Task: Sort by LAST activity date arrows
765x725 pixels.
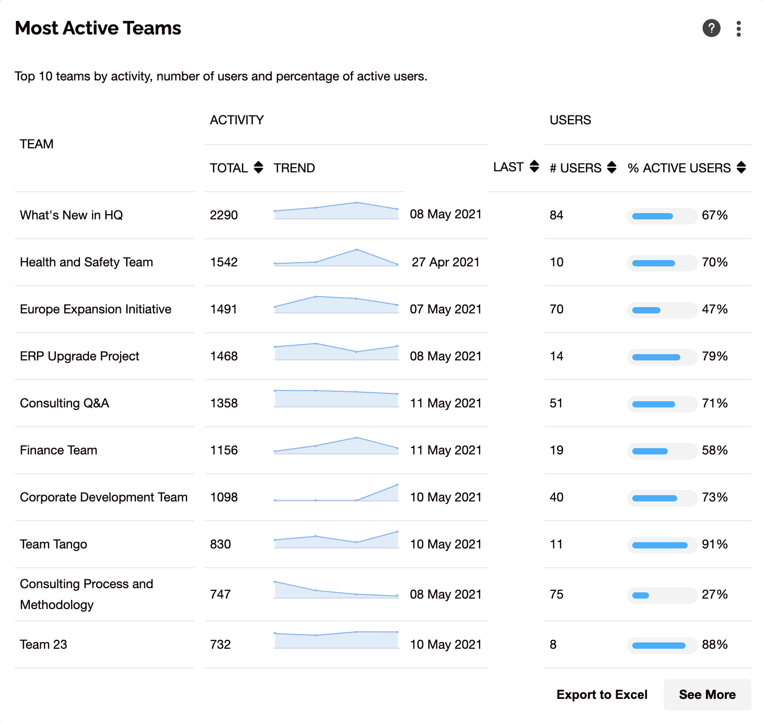Action: (534, 167)
